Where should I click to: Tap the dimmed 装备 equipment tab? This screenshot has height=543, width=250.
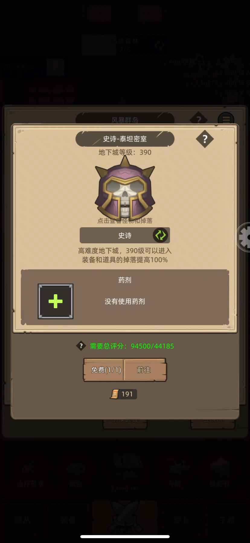[68, 520]
